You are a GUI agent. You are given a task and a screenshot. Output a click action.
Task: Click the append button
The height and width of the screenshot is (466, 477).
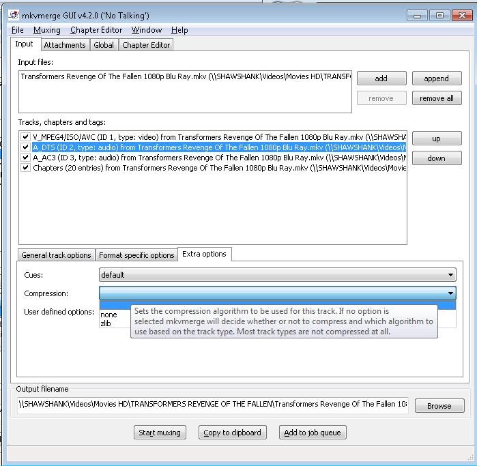click(x=437, y=78)
